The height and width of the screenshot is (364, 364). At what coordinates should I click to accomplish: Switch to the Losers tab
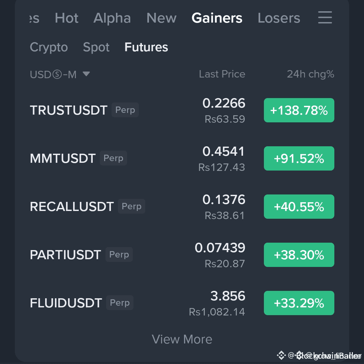point(279,19)
